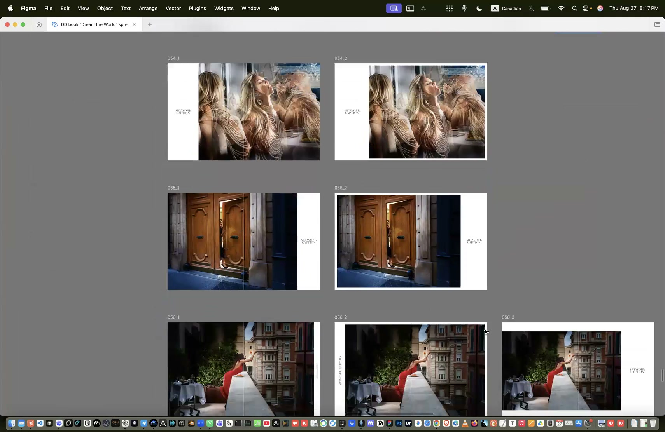665x432 pixels.
Task: Toggle the Do Not Disturb moon icon
Action: pyautogui.click(x=479, y=8)
